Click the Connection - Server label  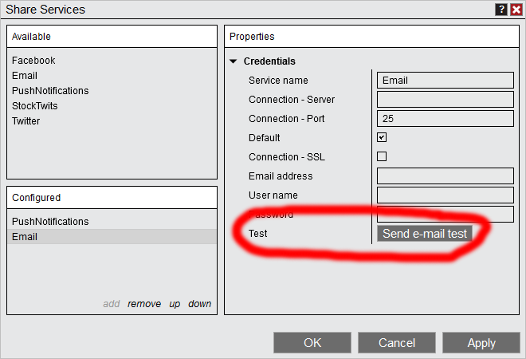(x=292, y=100)
